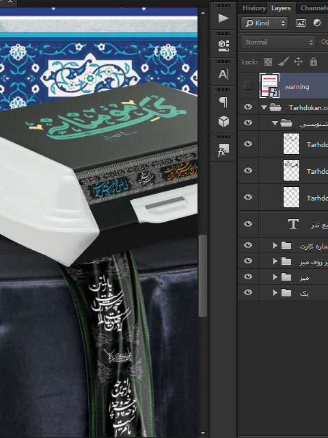Select the second Tarhdokan layer thumbnail
This screenshot has height=438, width=328.
(x=291, y=170)
